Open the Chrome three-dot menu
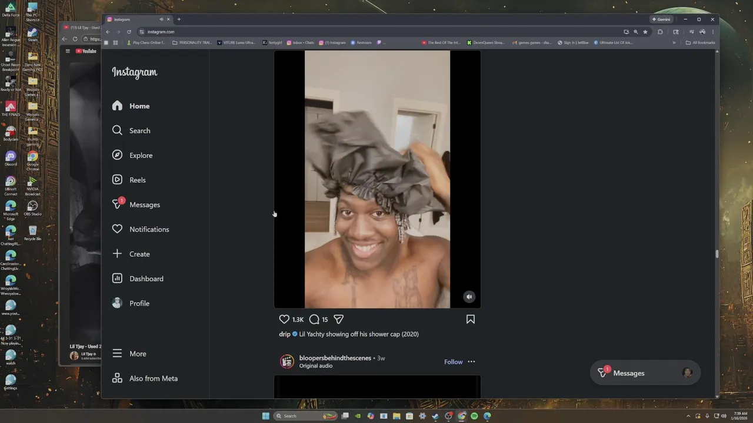Image resolution: width=753 pixels, height=423 pixels. pyautogui.click(x=712, y=32)
